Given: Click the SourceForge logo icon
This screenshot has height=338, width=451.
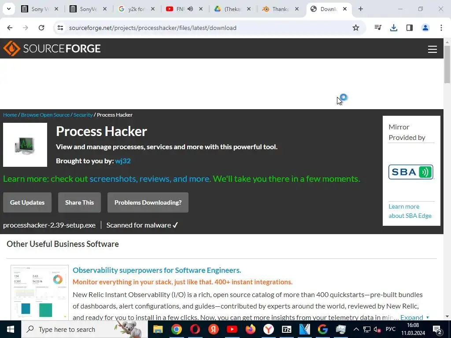Looking at the screenshot, I should coord(11,48).
